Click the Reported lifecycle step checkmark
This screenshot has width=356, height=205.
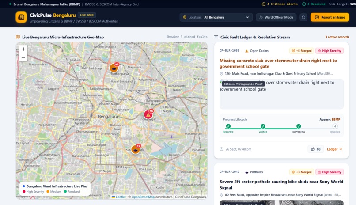[228, 126]
